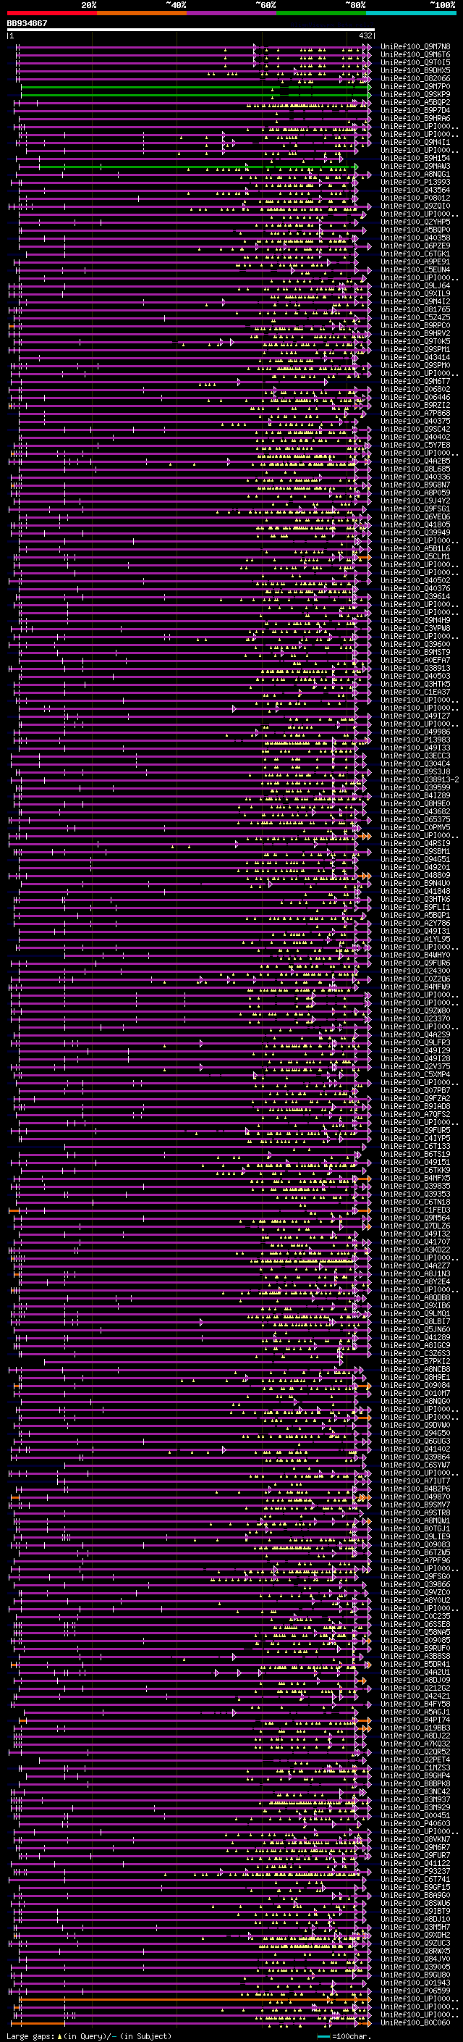This screenshot has height=2042, width=463.
Task: Click the red 20% identity legend bar
Action: 51,13
